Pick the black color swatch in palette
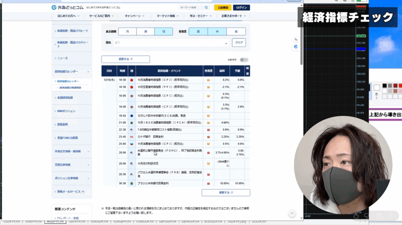The width and height of the screenshot is (402, 225). coord(384,86)
